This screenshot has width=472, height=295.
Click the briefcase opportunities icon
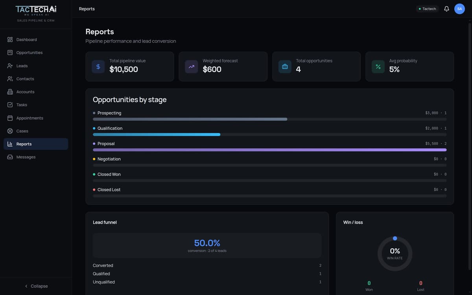pyautogui.click(x=285, y=67)
